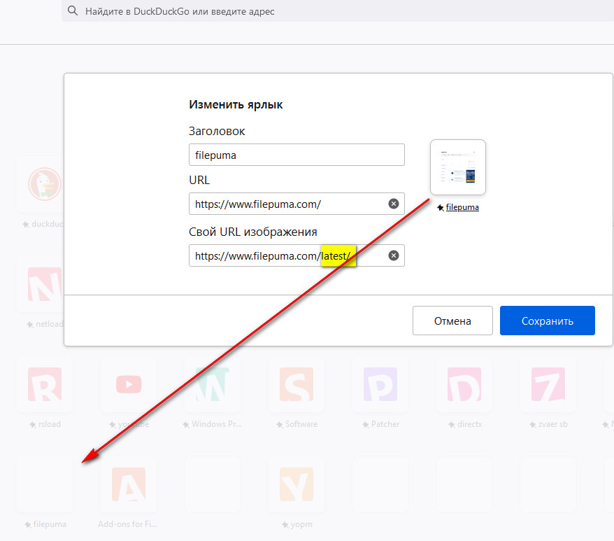Open the YouTube shortcut tile

pyautogui.click(x=129, y=384)
